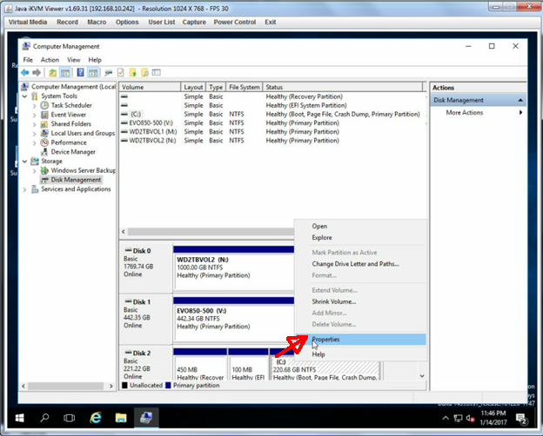Expand the Task Scheduler node
Screen dimensions: 543x436
34,105
